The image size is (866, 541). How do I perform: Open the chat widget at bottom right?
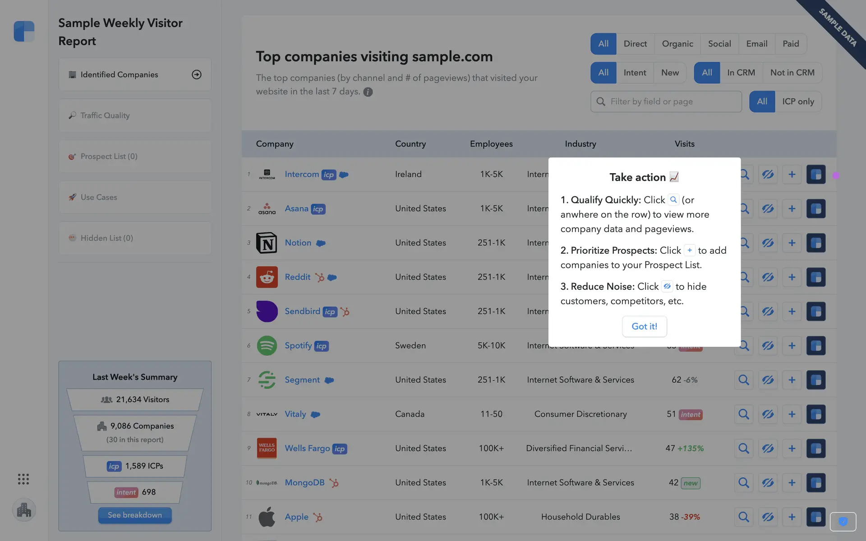tap(843, 522)
